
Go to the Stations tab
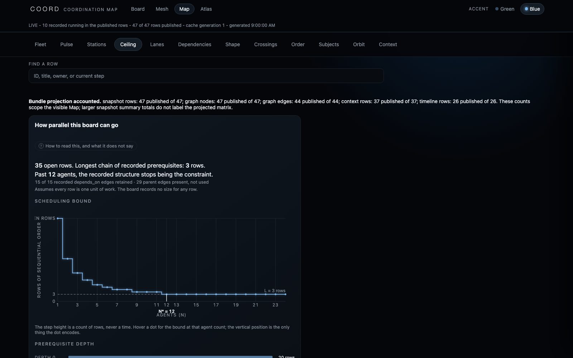[97, 44]
